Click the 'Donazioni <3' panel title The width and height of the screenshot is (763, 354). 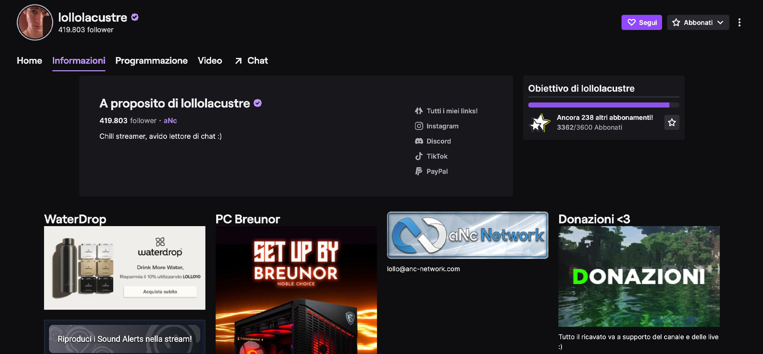coord(594,219)
